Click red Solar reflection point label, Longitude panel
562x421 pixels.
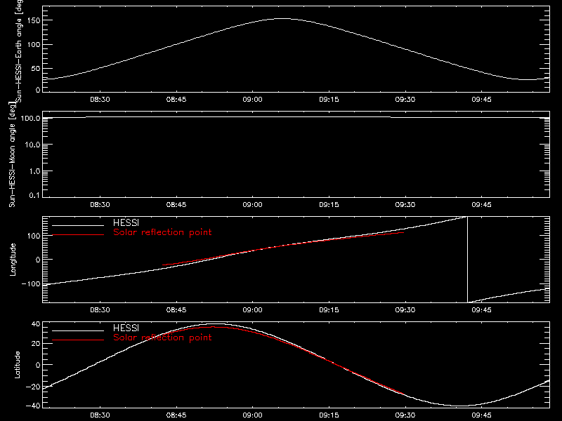coord(162,233)
